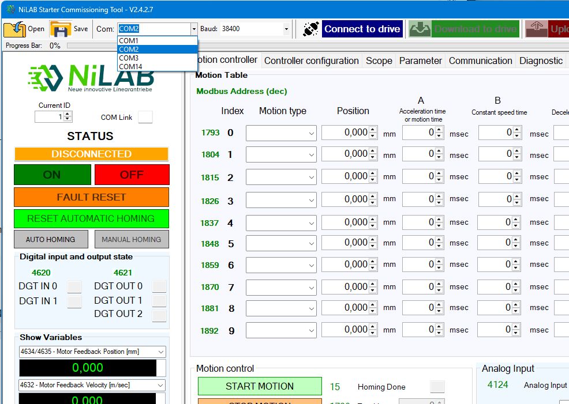Image resolution: width=569 pixels, height=404 pixels.
Task: Open the Baud rate dropdown
Action: tap(286, 29)
